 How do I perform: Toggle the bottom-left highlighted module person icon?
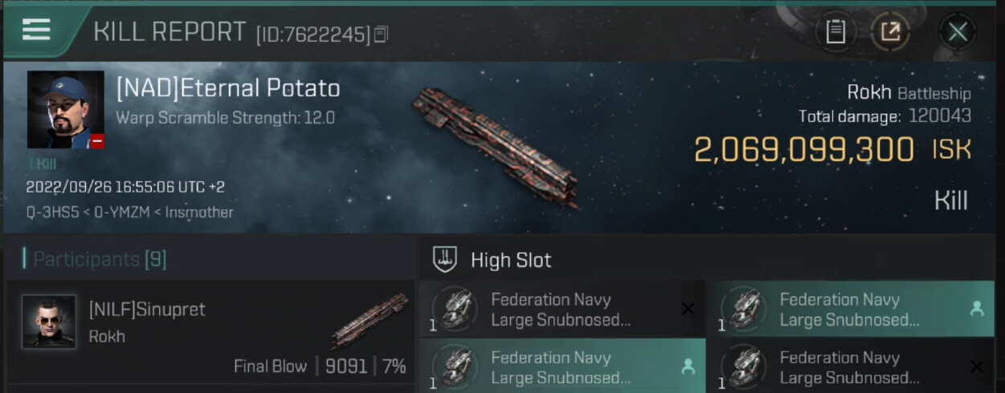point(688,367)
